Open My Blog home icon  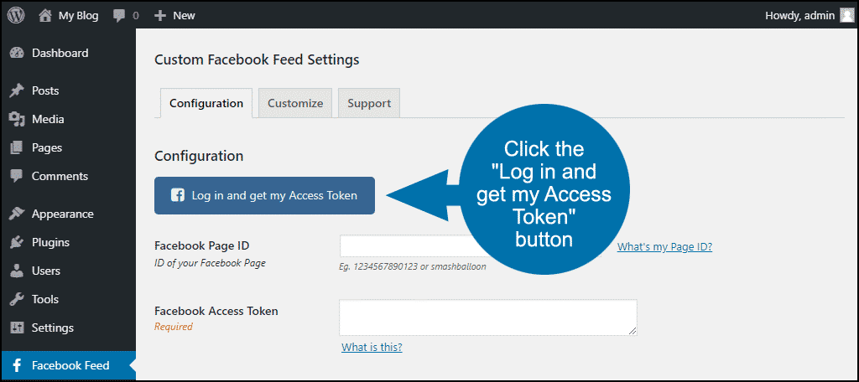pos(45,15)
